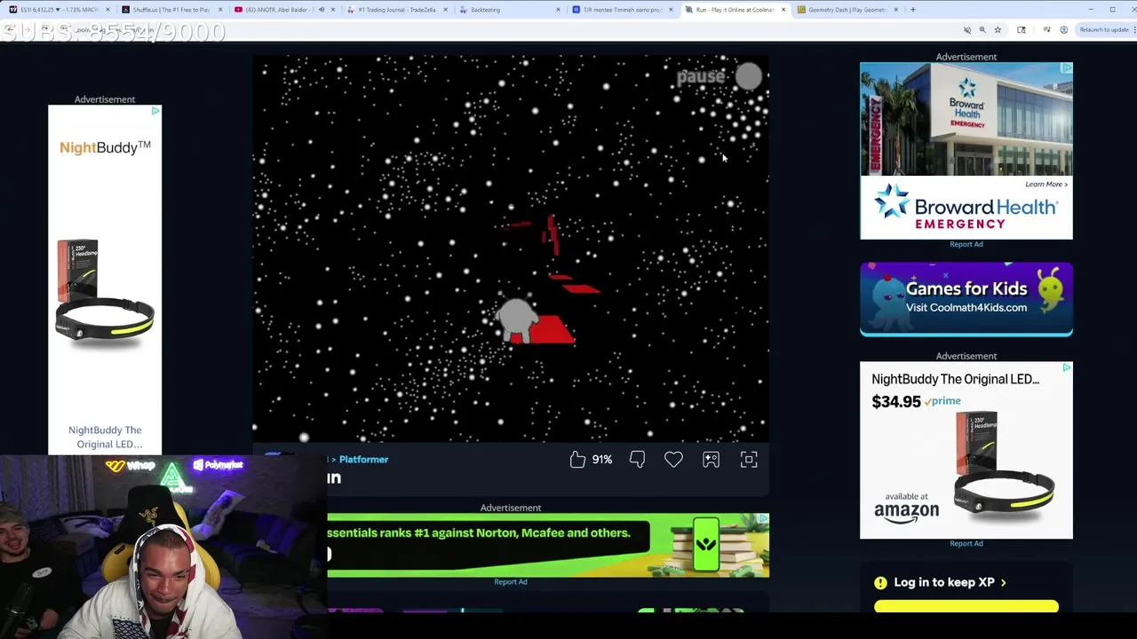Open the Norton, Mcafee essentials banner ad
The image size is (1137, 639).
point(548,545)
